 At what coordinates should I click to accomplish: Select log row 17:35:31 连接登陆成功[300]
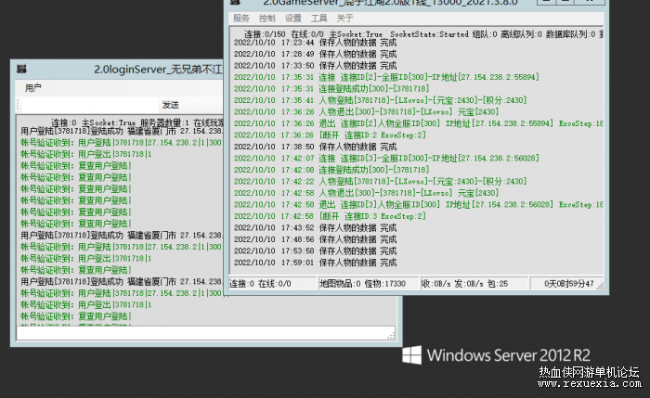[x=331, y=89]
